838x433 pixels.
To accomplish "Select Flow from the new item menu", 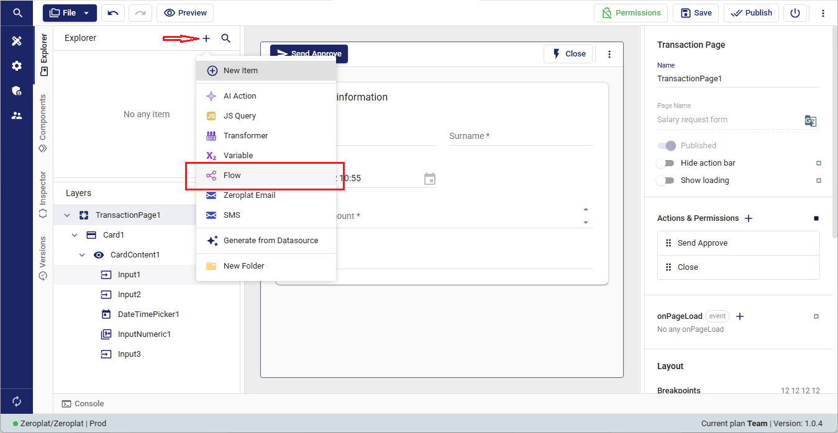I will (232, 176).
